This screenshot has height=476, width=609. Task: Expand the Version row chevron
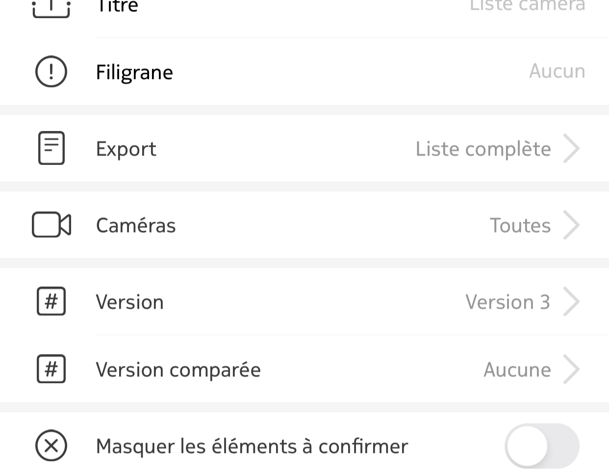point(572,301)
